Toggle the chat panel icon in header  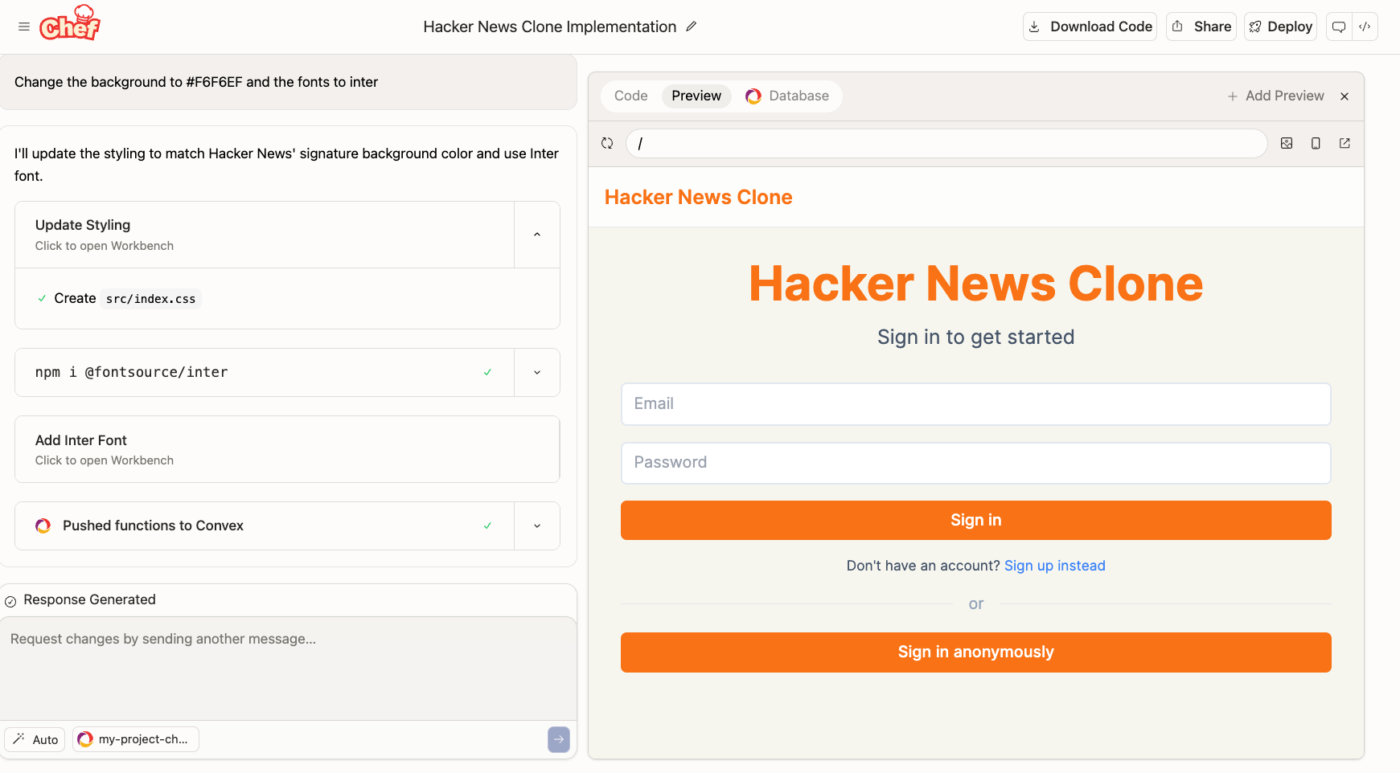1339,27
